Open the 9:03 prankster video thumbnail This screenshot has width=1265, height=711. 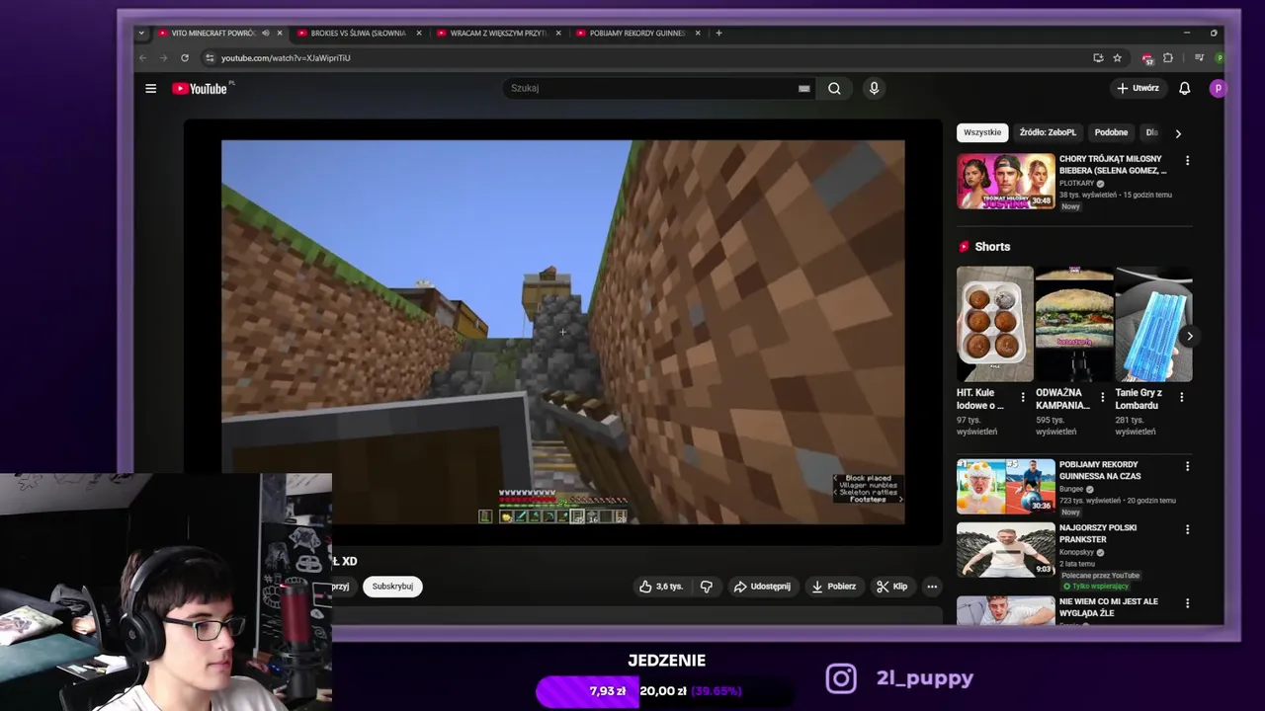[1005, 550]
